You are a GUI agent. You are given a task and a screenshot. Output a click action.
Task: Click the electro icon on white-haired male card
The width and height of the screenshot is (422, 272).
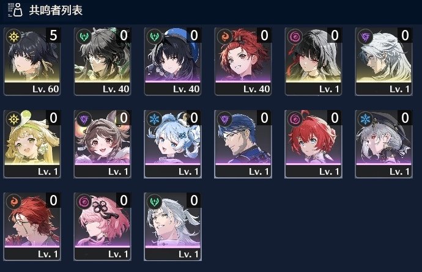click(365, 37)
